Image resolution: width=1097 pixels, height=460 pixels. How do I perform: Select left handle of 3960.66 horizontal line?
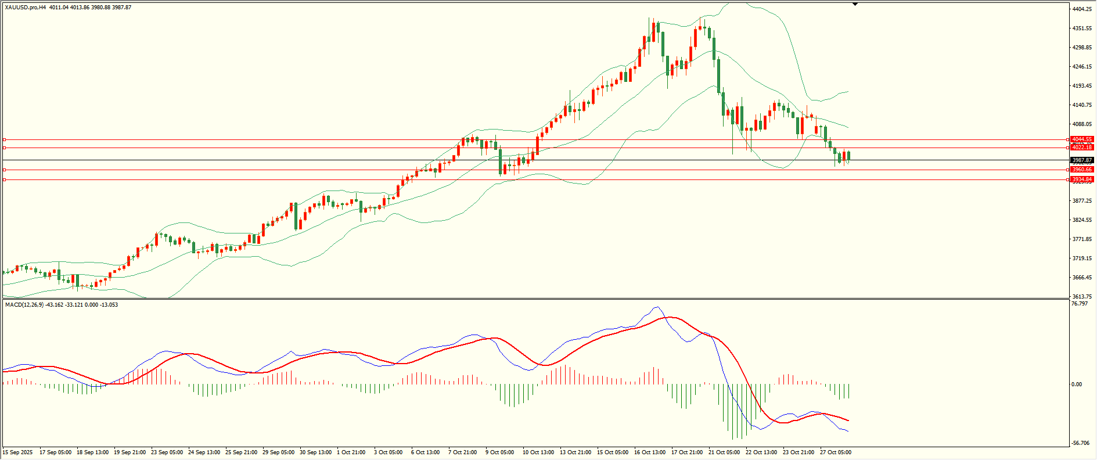(x=5, y=170)
